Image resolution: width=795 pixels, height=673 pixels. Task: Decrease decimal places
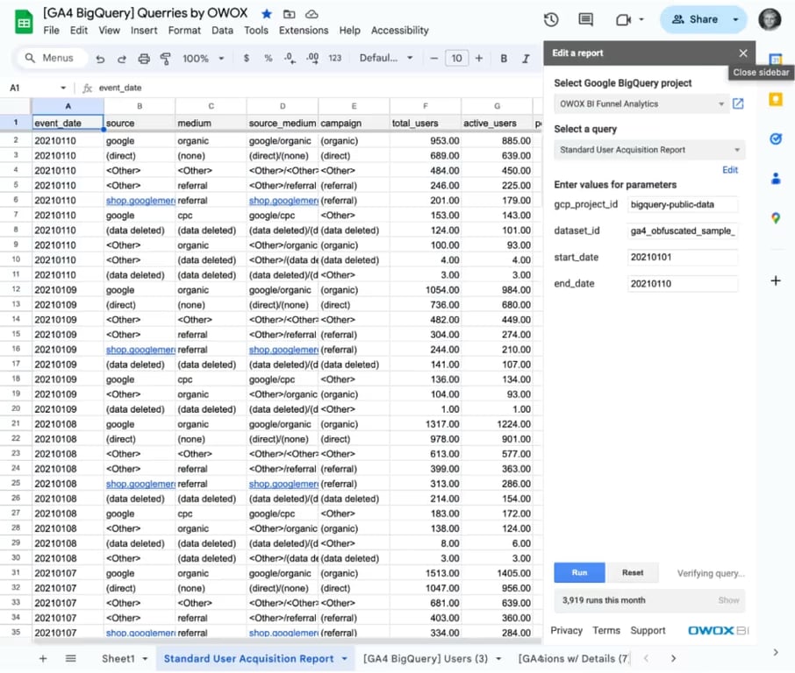pos(290,58)
